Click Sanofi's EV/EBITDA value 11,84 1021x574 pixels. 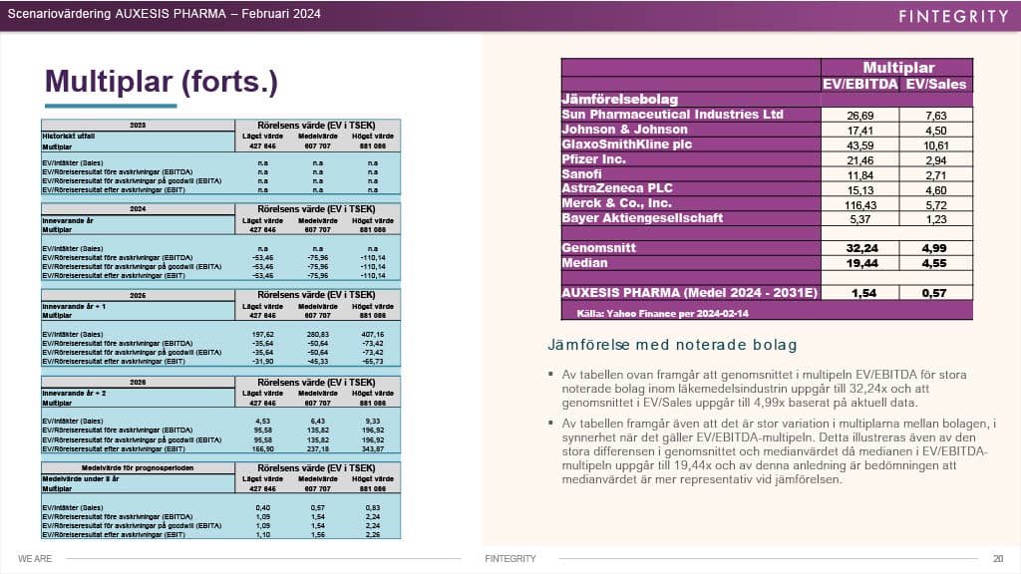coord(860,175)
